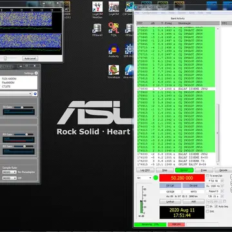Click the Add button

tap(193, 202)
